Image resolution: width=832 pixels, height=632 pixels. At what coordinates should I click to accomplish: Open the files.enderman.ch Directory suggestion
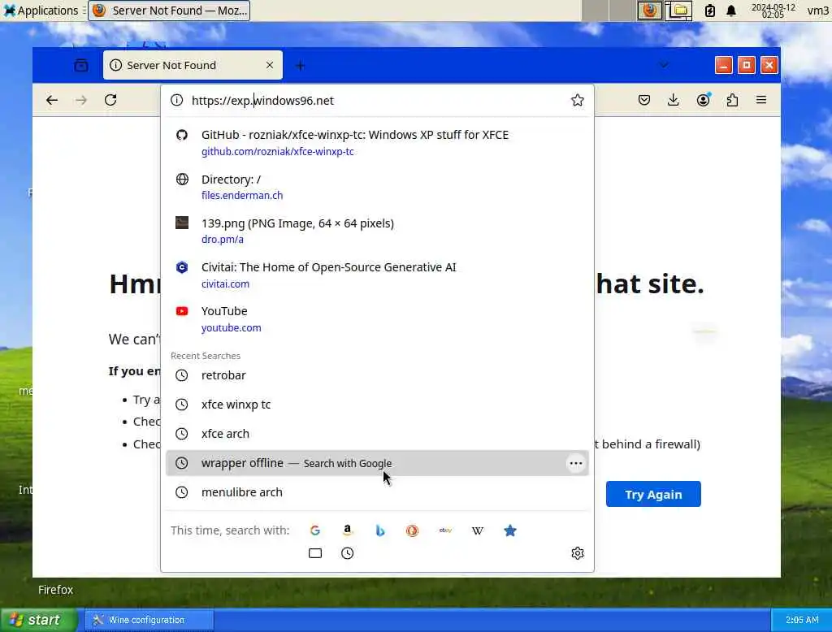[x=377, y=187]
